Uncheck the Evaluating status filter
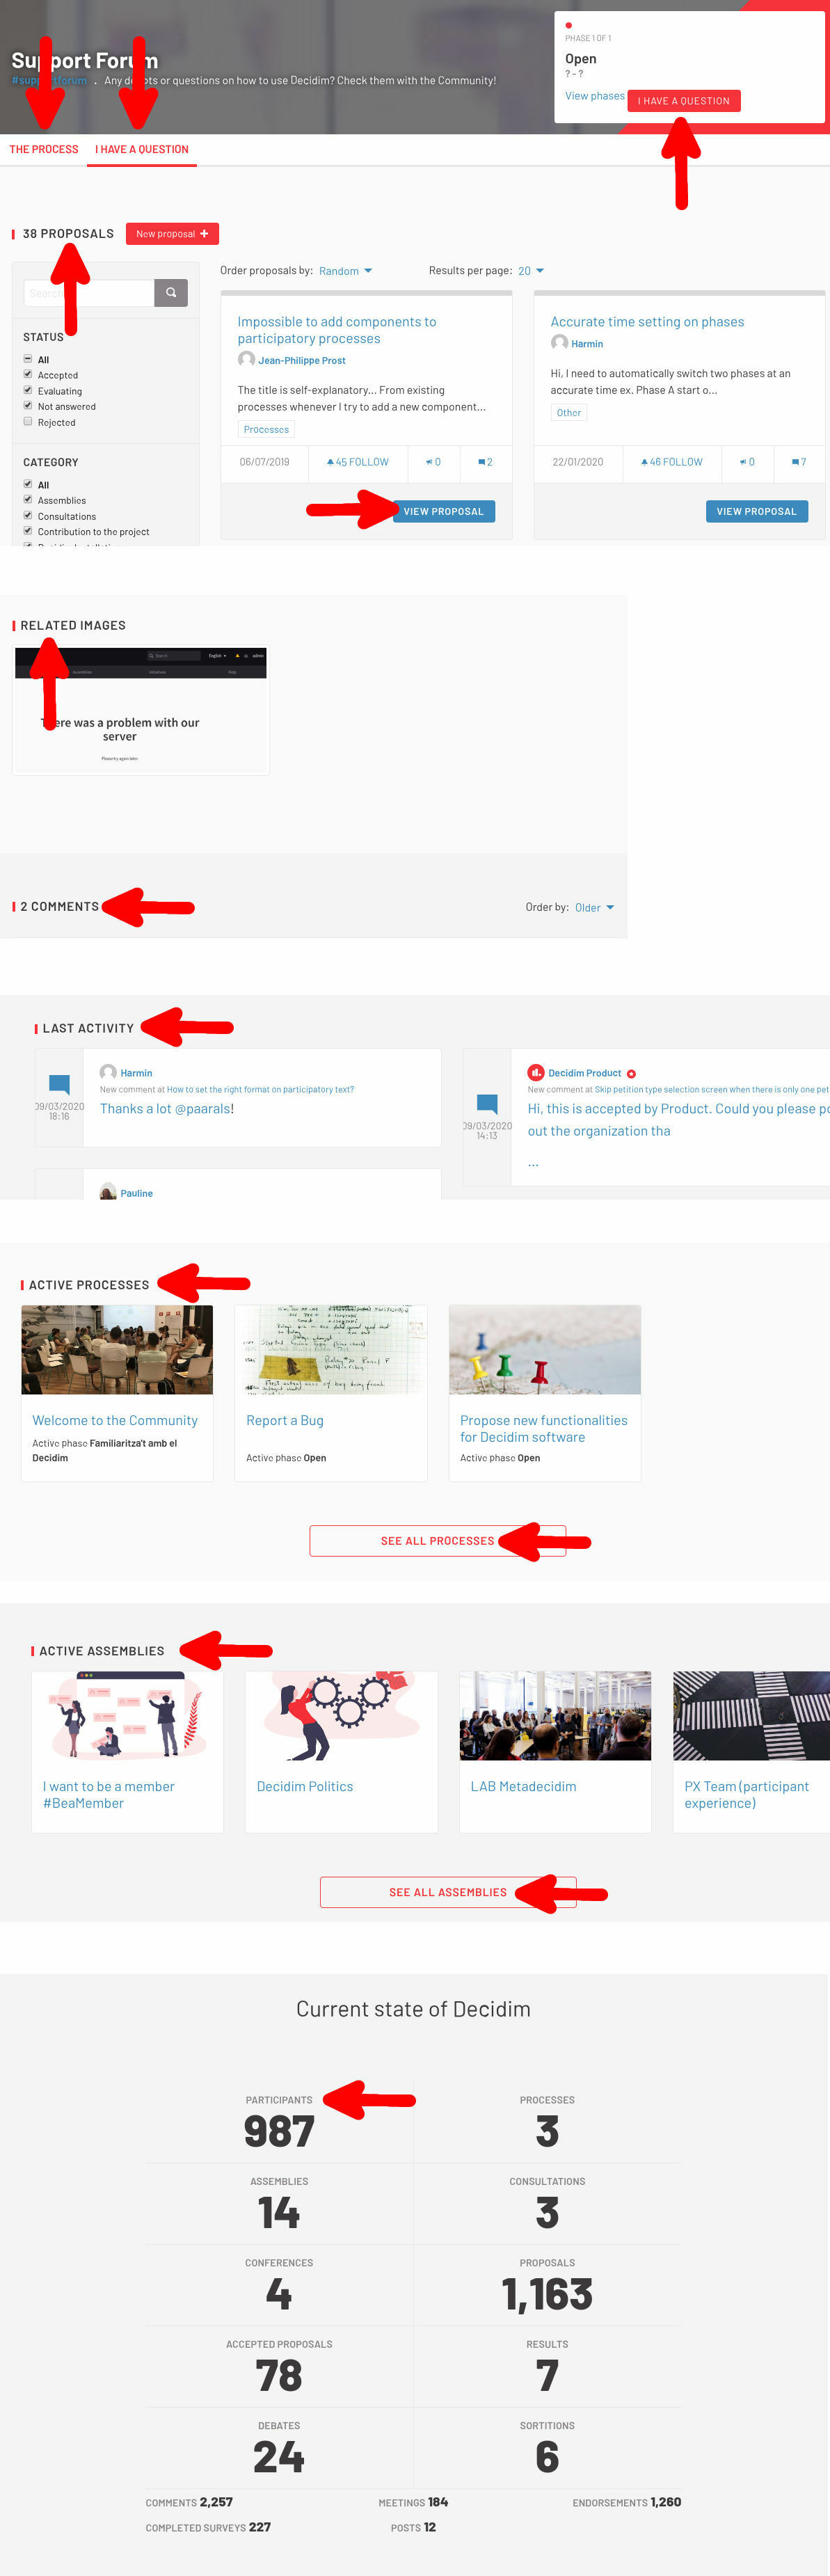This screenshot has height=2576, width=830. 28,390
